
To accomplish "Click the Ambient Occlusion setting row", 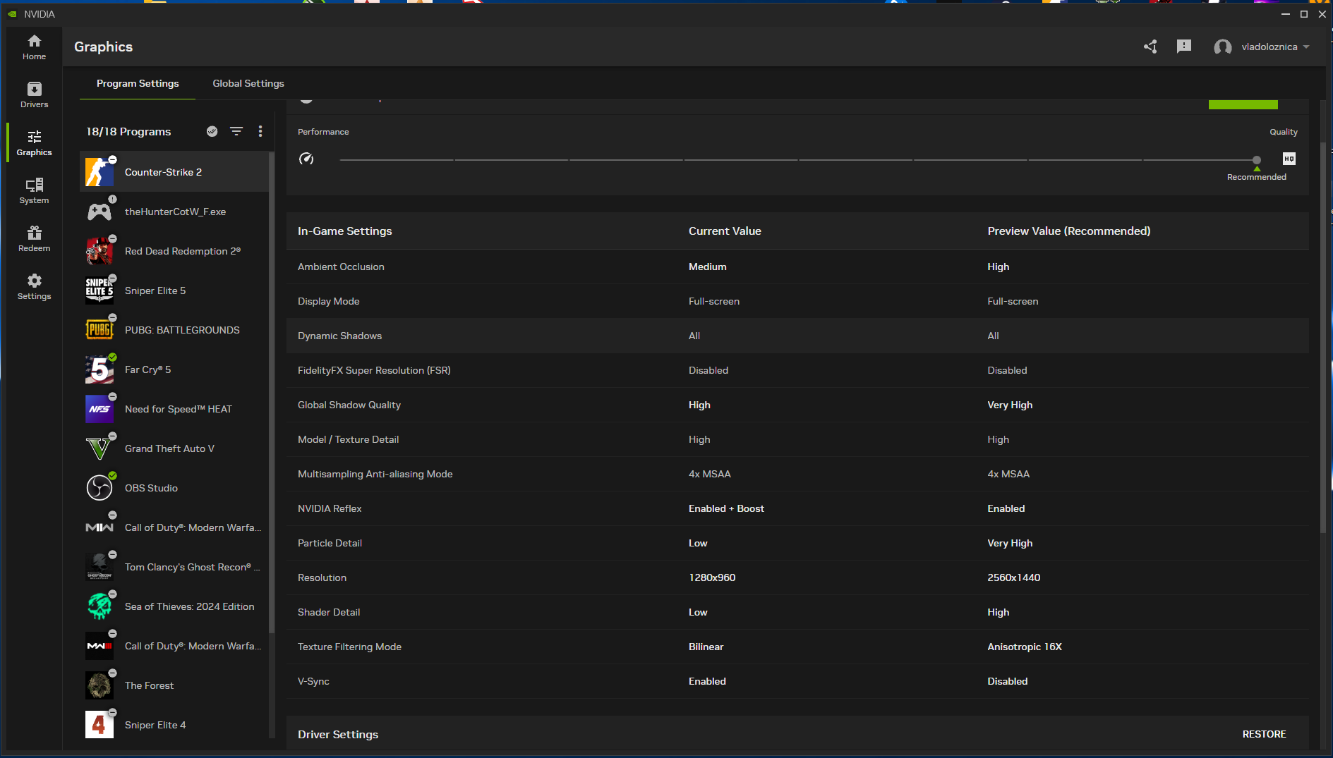I will tap(797, 267).
